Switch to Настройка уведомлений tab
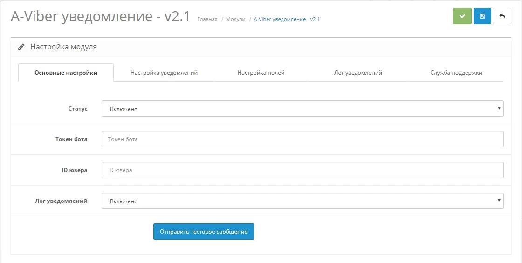 (x=164, y=73)
